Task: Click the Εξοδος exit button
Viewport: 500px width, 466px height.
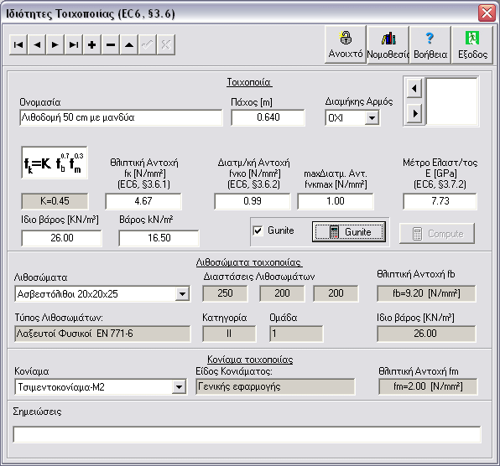Action: pos(472,45)
